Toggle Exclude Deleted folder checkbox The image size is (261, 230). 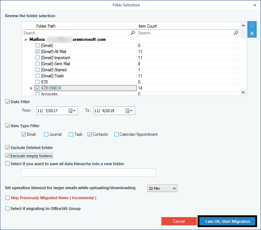point(8,147)
